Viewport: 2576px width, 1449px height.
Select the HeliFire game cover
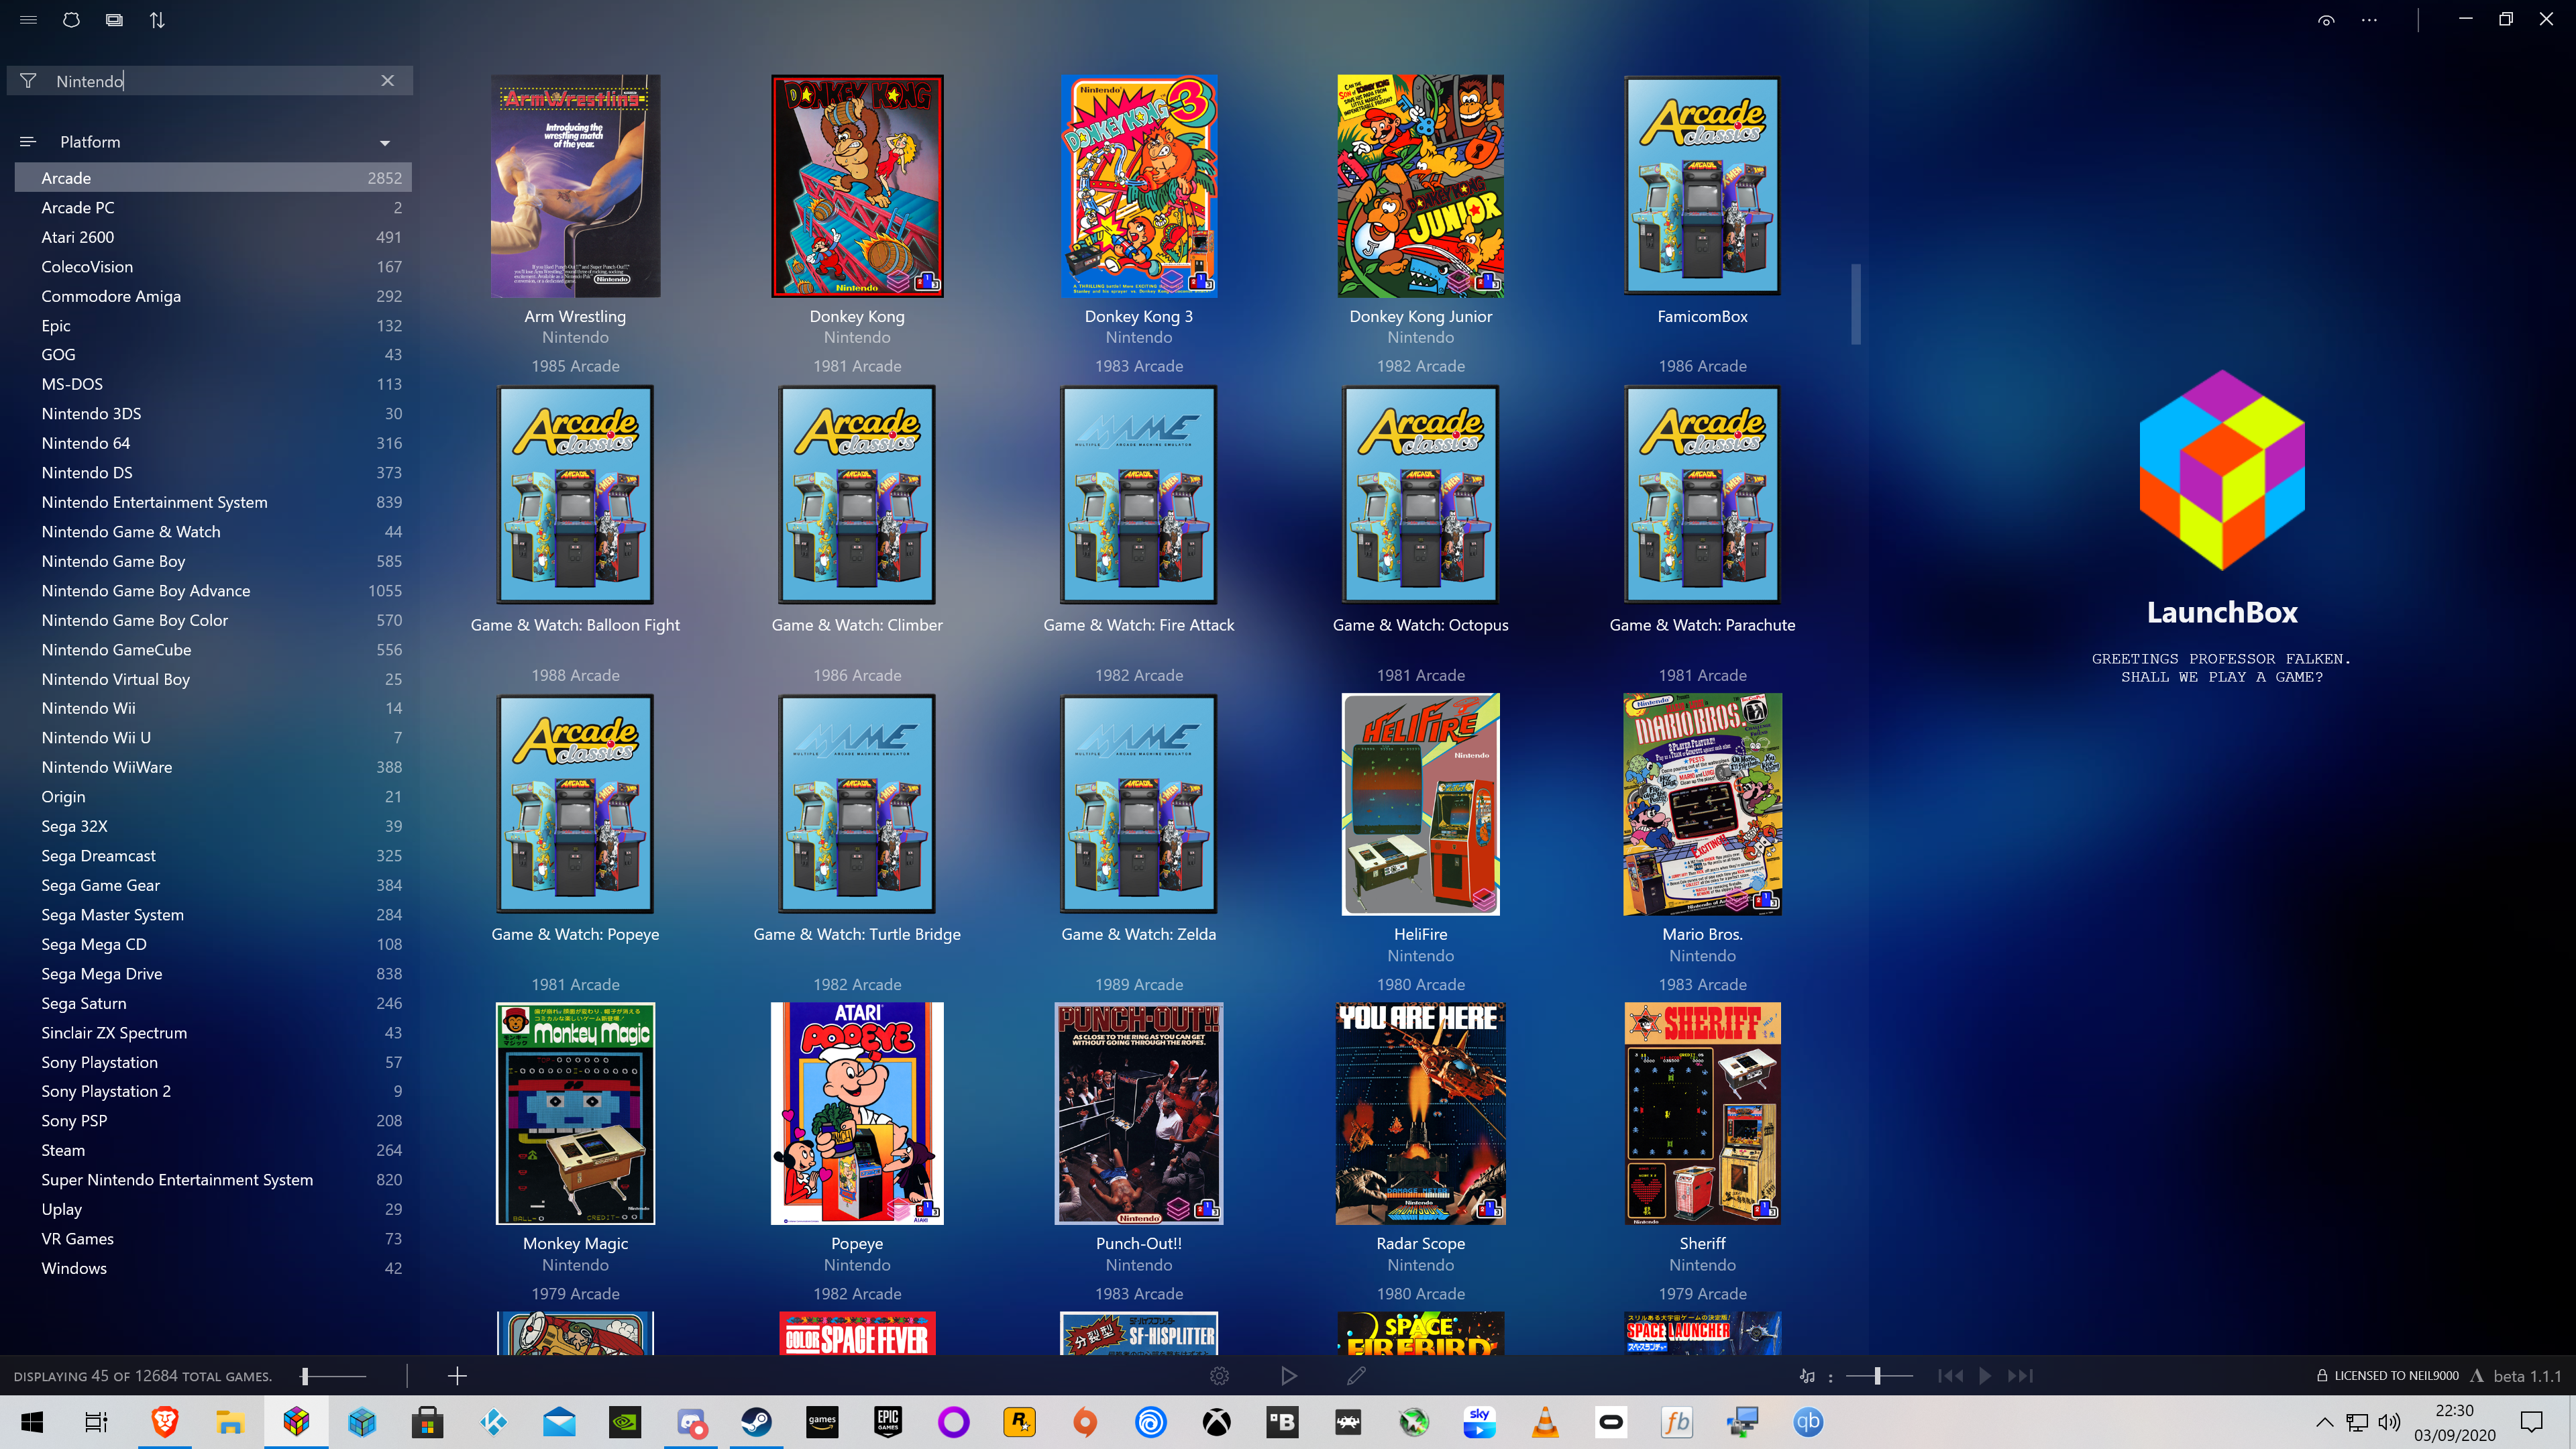click(1421, 804)
